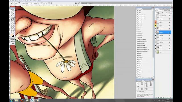This screenshot has height=102, width=182.
Task: Hide the yellow-labeled layer via its eye
Action: (156, 25)
